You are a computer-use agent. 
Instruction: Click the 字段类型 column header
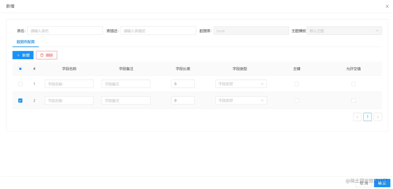click(x=240, y=69)
